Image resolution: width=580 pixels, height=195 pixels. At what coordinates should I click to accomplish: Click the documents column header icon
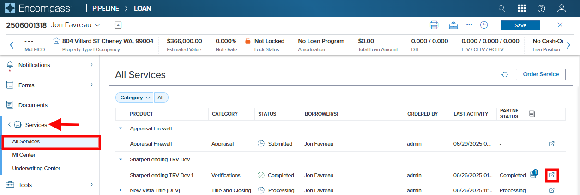(x=532, y=113)
